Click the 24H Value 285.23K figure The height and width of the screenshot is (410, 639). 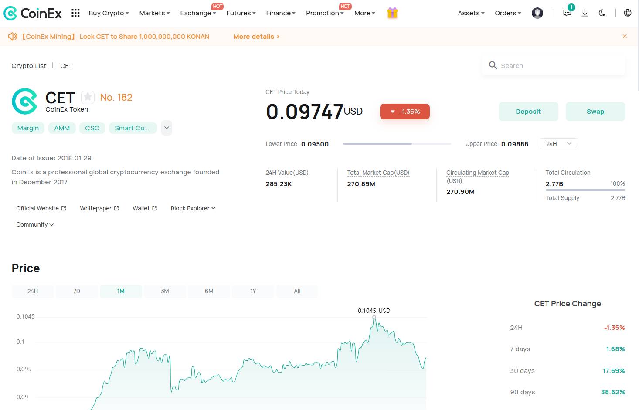[x=279, y=184]
